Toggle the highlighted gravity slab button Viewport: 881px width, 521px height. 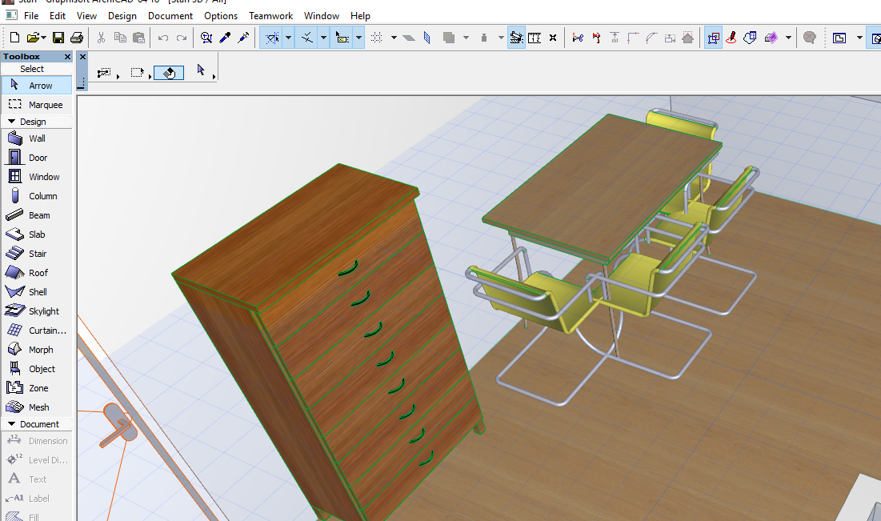click(516, 38)
